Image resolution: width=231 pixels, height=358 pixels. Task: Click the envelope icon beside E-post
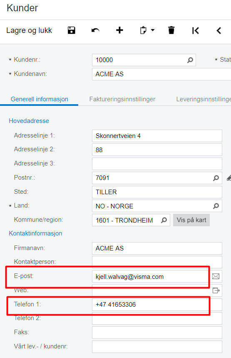point(216,276)
